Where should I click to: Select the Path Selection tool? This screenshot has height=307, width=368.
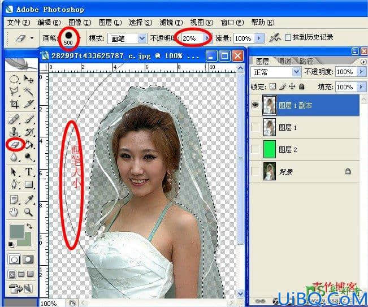[14, 172]
